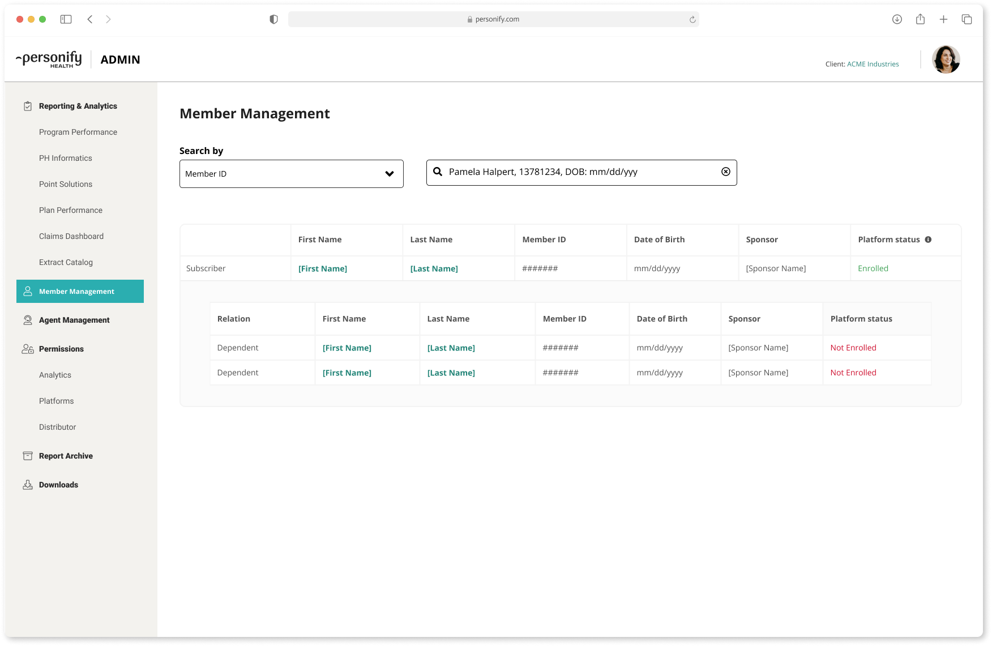The width and height of the screenshot is (992, 646).
Task: Open second dependent's [Last Name] link
Action: [451, 373]
